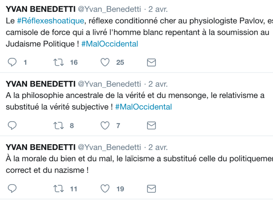Send first tweet via direct message envelope
This screenshot has width=273, height=204.
pos(151,62)
